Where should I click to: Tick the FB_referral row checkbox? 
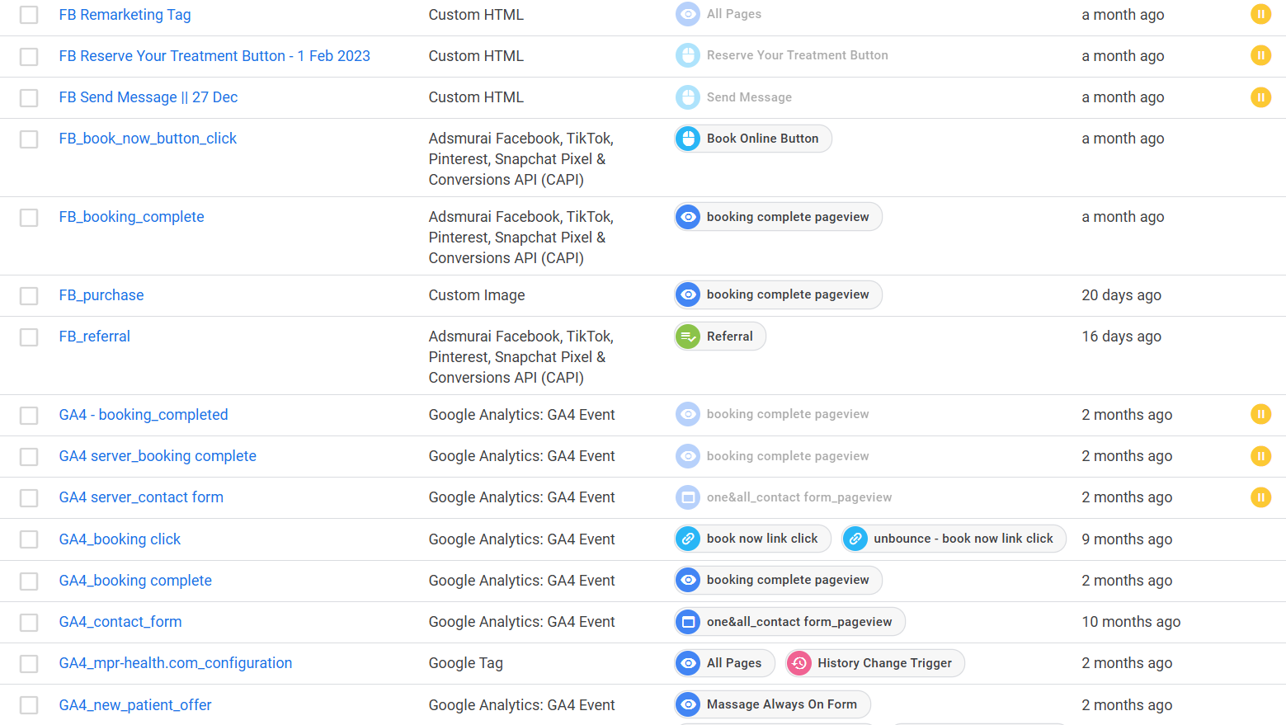(x=29, y=337)
